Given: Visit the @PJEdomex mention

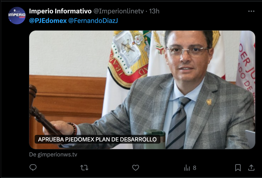Looking at the screenshot, I should 48,20.
